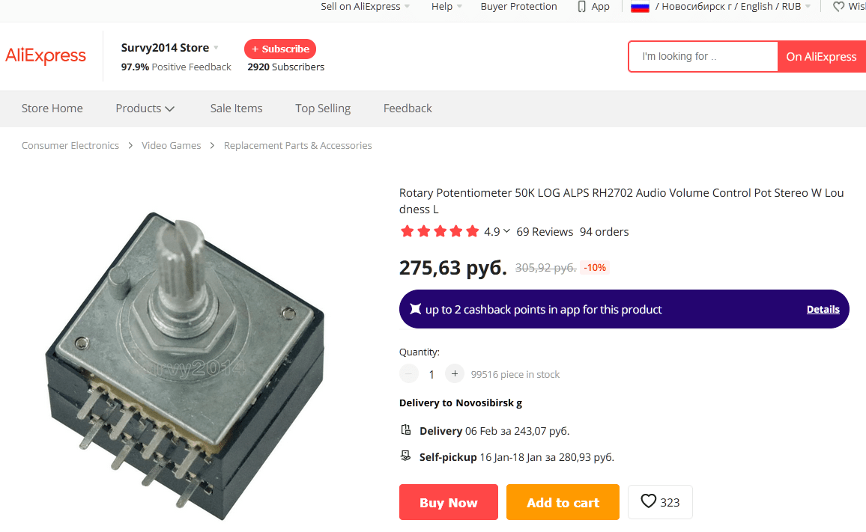Open the Sale Items tab

pos(236,108)
